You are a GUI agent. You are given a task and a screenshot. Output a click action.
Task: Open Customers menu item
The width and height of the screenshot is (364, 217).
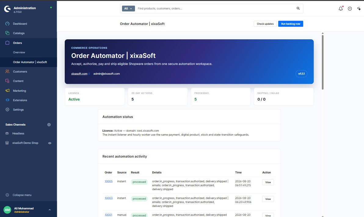[20, 72]
